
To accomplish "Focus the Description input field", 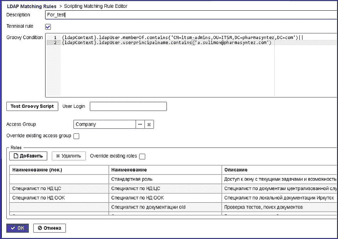I will click(191, 15).
